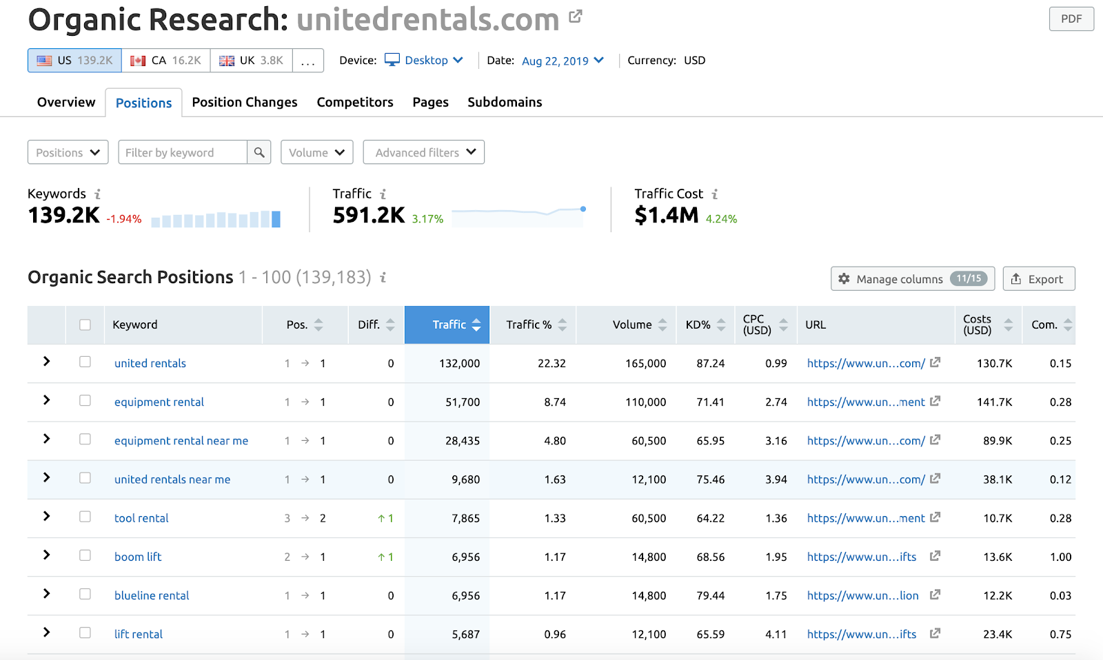The height and width of the screenshot is (660, 1103).
Task: Check the box for equipment rental keyword
Action: click(85, 400)
